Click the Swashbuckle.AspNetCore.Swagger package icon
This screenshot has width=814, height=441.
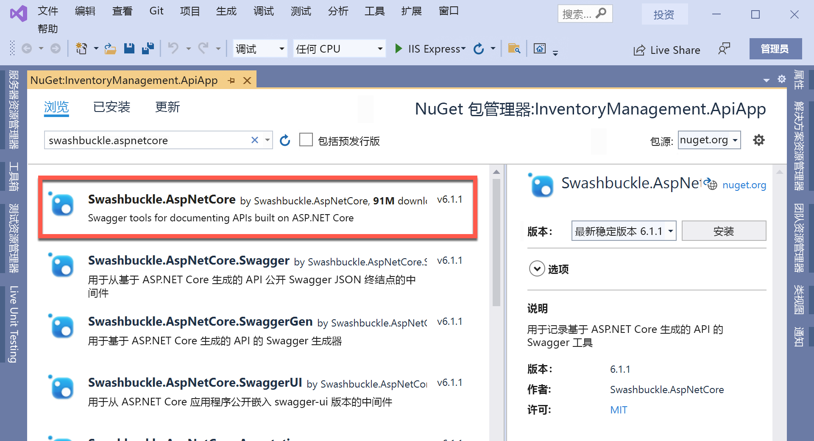tap(62, 265)
